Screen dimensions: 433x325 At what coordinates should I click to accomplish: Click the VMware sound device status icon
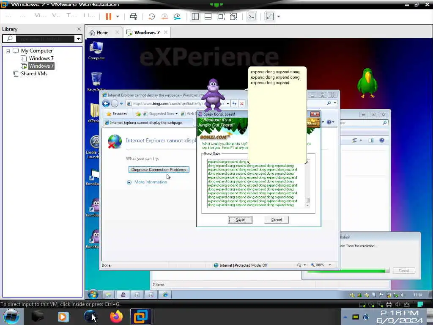coord(397,305)
